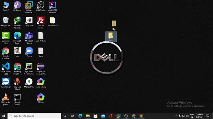Switch to Sublime Text on the taskbar
213x119 pixels.
(x=141, y=116)
